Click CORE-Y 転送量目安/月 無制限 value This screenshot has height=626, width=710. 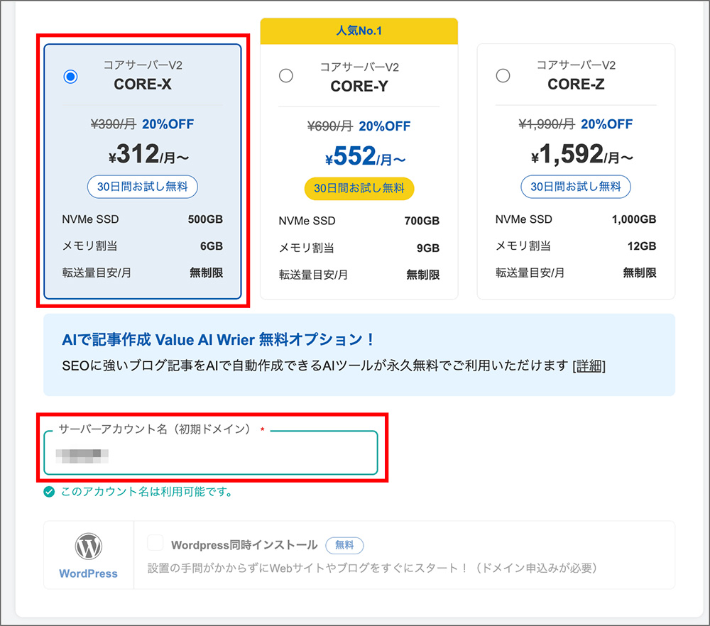click(423, 275)
